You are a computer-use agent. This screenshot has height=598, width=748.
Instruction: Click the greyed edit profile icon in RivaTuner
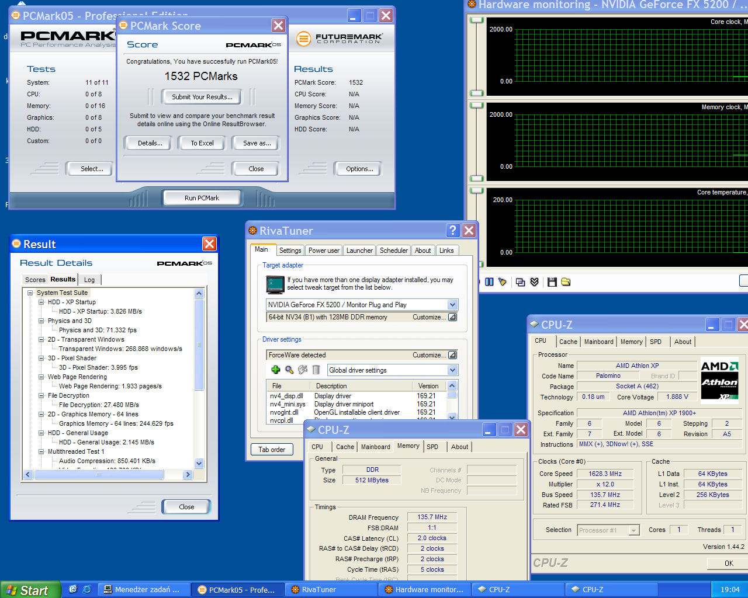303,370
